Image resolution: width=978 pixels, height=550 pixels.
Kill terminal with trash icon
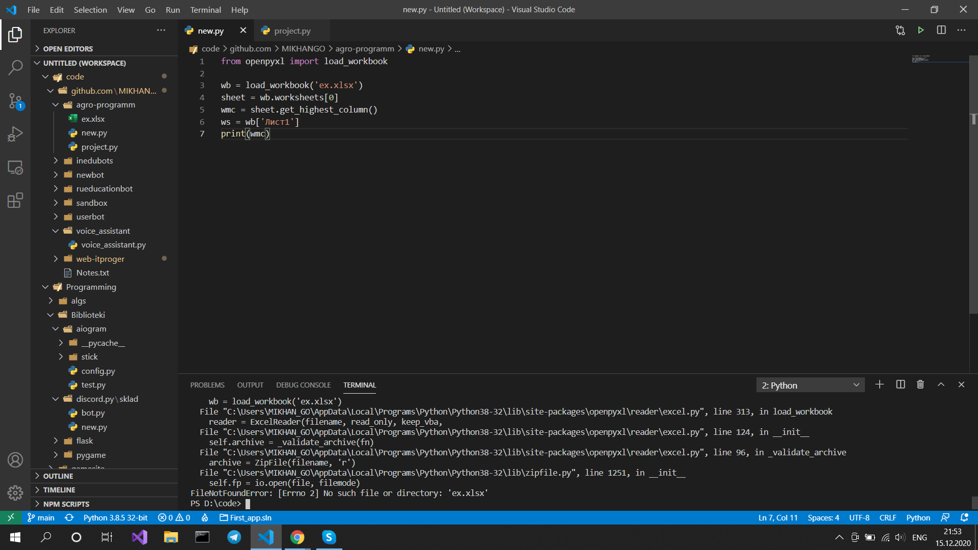pyautogui.click(x=920, y=384)
